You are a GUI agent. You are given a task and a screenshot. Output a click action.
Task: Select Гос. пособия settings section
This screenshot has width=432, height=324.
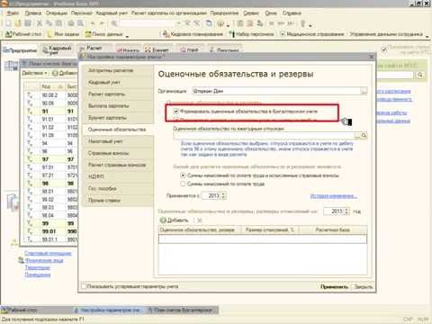(117, 188)
